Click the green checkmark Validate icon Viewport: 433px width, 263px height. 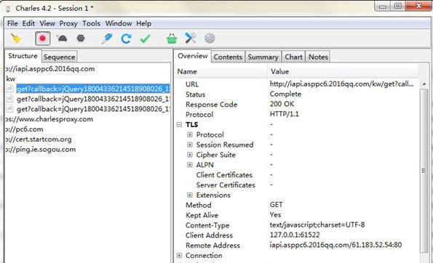(x=145, y=39)
